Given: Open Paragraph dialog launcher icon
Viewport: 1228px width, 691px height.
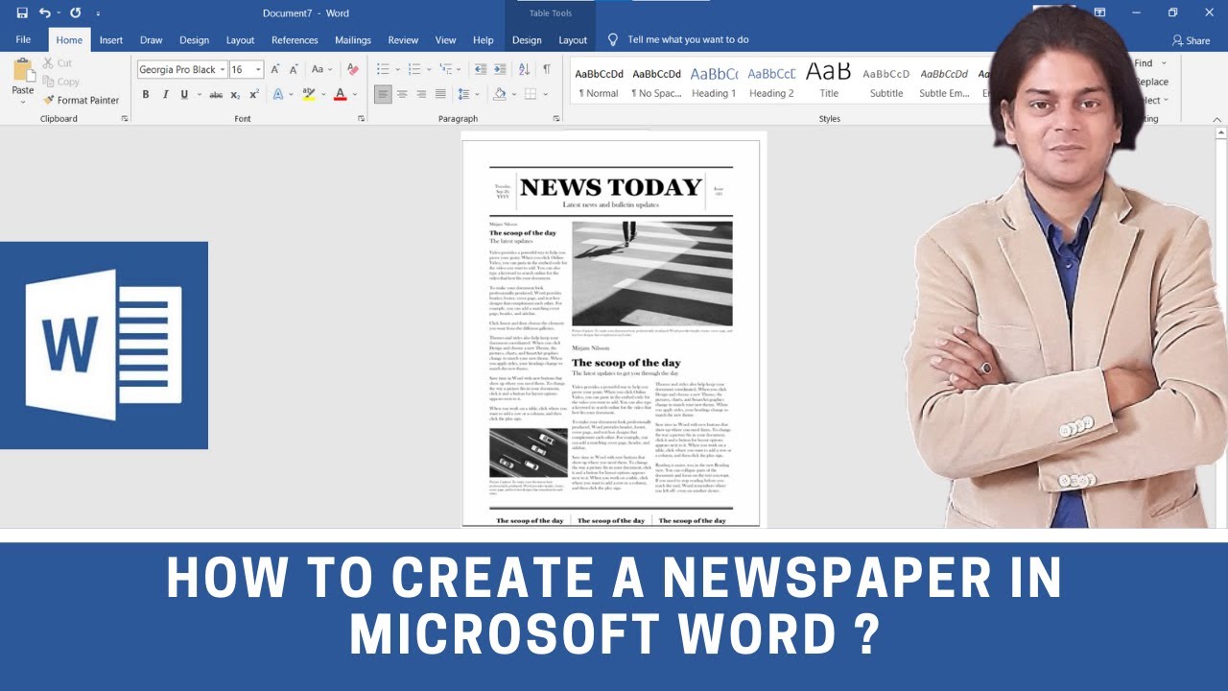Looking at the screenshot, I should [x=556, y=118].
